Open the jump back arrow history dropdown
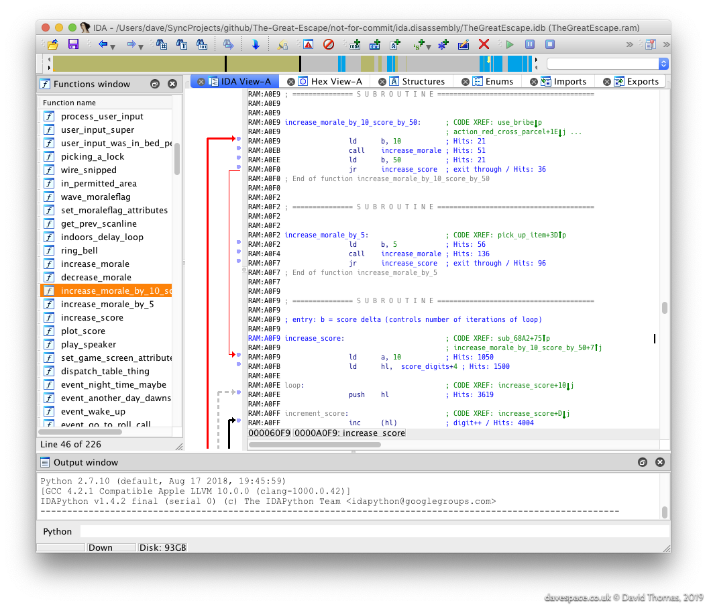 [x=113, y=47]
